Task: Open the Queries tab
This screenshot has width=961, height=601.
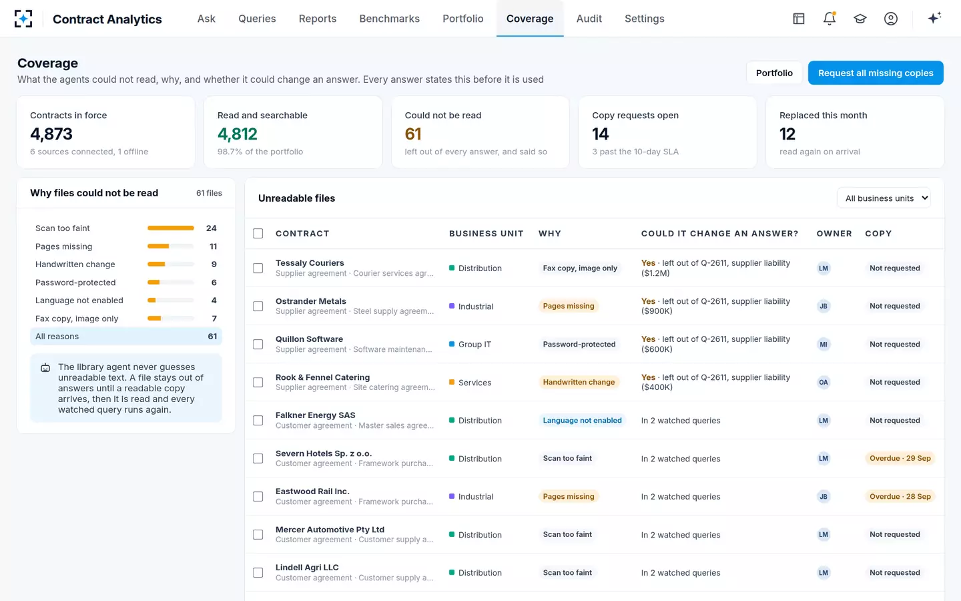Action: tap(257, 19)
